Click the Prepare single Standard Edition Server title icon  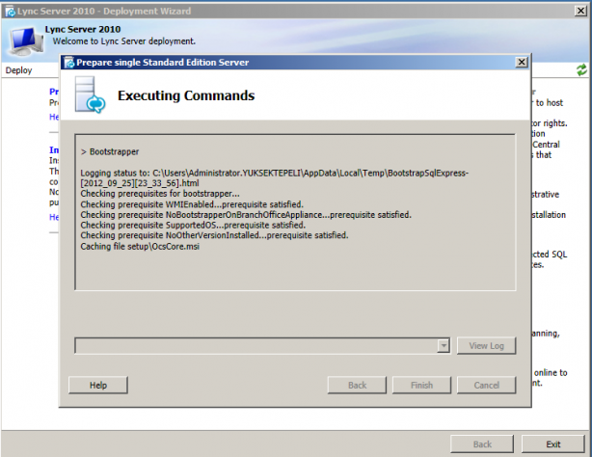pyautogui.click(x=69, y=63)
